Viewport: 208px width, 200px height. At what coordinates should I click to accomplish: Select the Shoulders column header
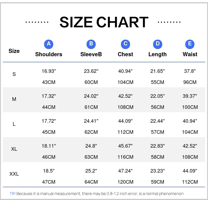pos(49,54)
